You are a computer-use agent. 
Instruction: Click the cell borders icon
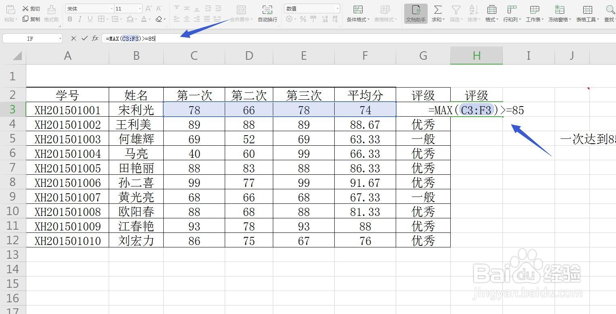click(x=101, y=19)
